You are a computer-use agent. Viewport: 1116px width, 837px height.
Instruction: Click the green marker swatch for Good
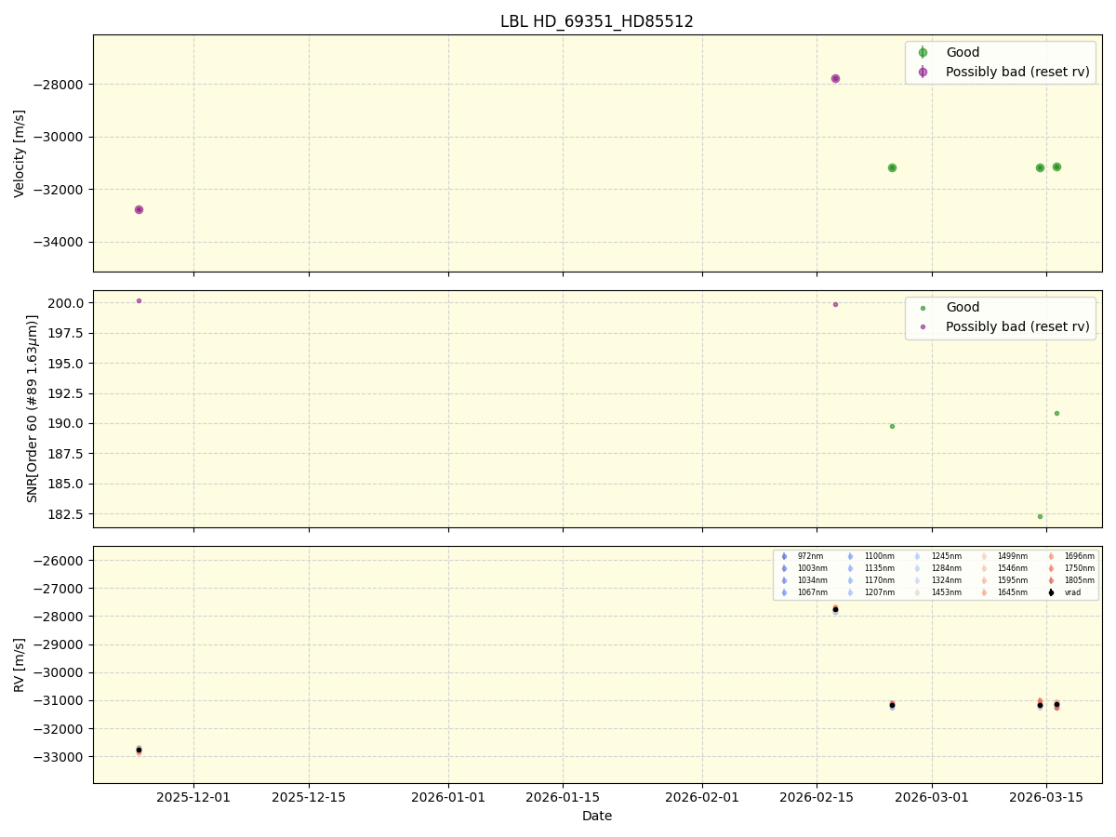pyautogui.click(x=922, y=51)
